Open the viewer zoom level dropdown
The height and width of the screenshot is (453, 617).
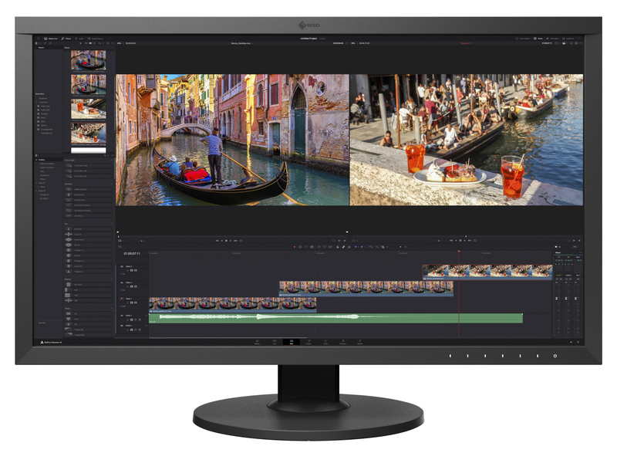tap(121, 41)
